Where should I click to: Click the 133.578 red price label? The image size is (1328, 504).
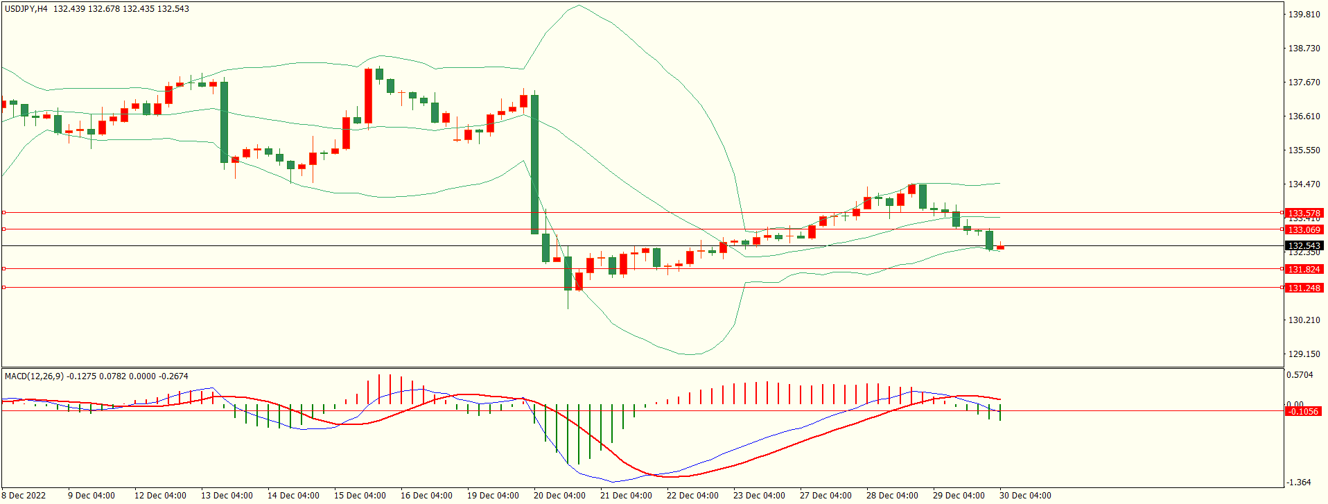tap(1304, 214)
